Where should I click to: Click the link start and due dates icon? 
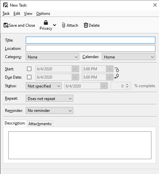click(x=117, y=73)
